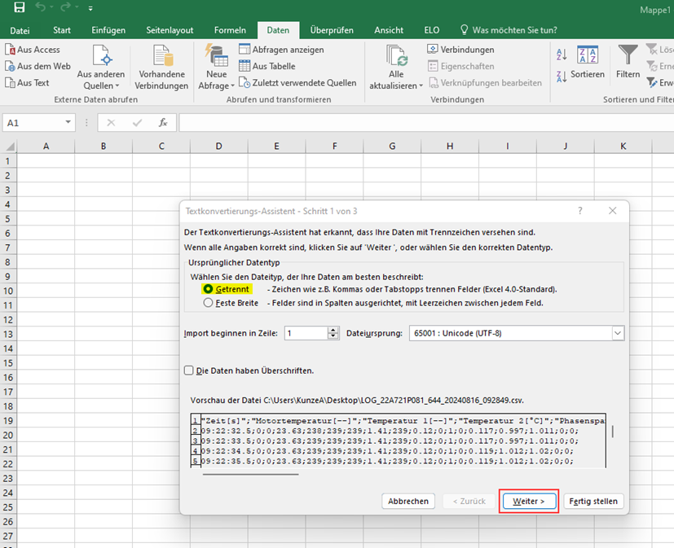Select the Getrennt radio button
Screen dimensions: 674x548
tap(209, 289)
